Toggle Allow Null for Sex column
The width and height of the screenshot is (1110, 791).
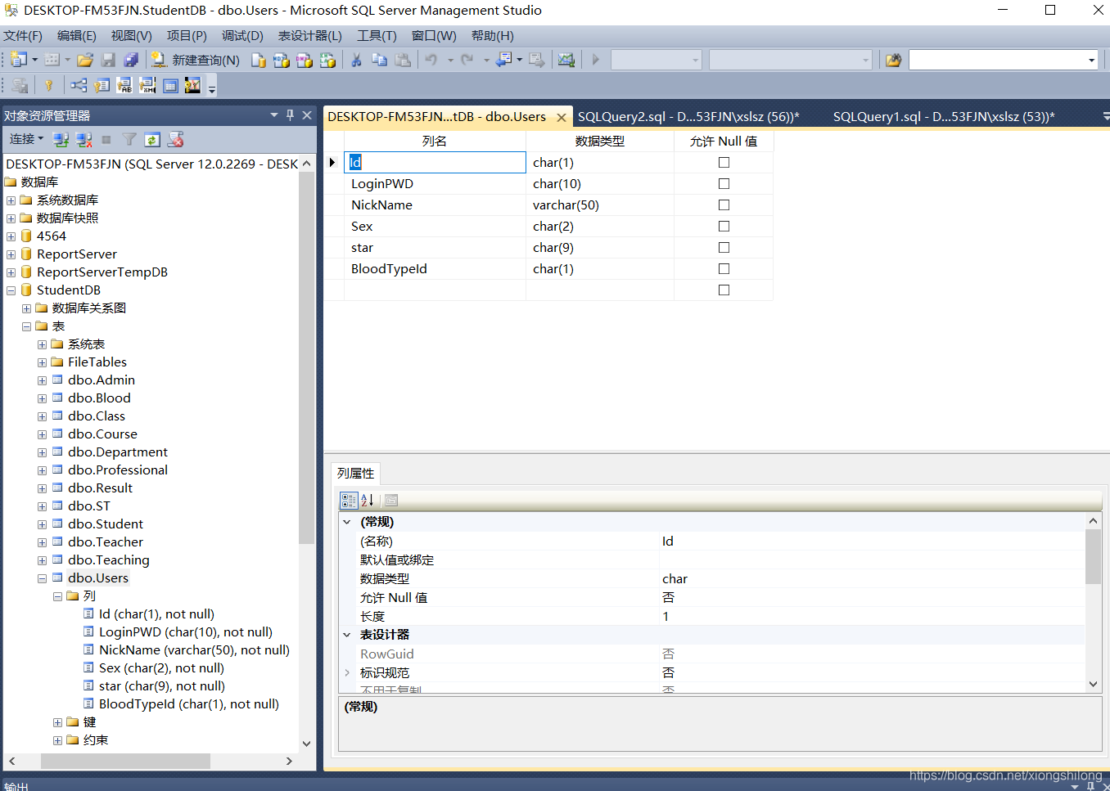pos(724,226)
